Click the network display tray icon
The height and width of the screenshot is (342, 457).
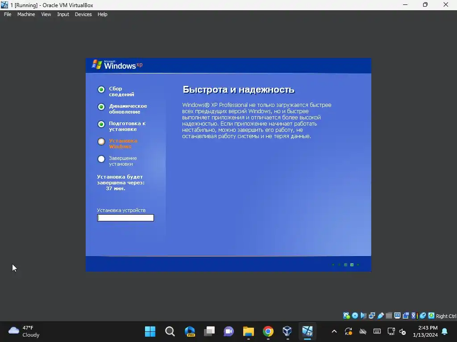click(x=391, y=331)
